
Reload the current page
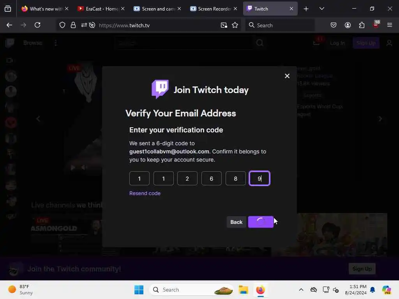coord(37,25)
